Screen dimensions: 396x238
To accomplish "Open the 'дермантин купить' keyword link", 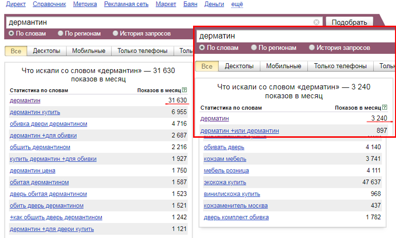I will click(x=35, y=112).
